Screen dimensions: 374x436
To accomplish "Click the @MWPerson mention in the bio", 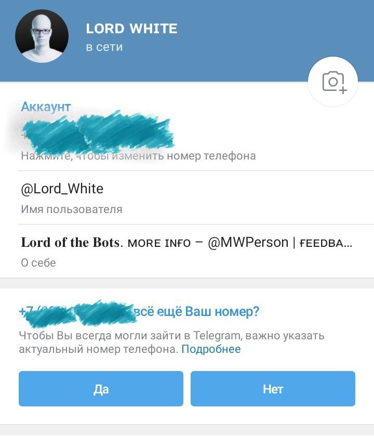I will [x=248, y=243].
